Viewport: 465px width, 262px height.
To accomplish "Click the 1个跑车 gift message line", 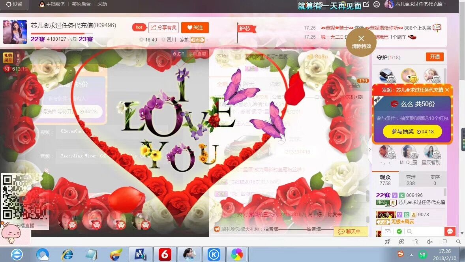I will [360, 37].
